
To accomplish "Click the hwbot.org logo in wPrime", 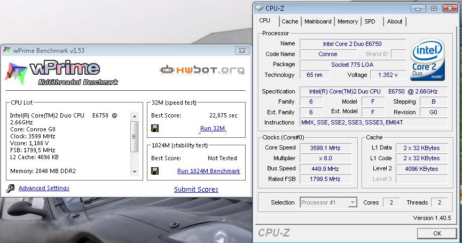I will tap(202, 70).
